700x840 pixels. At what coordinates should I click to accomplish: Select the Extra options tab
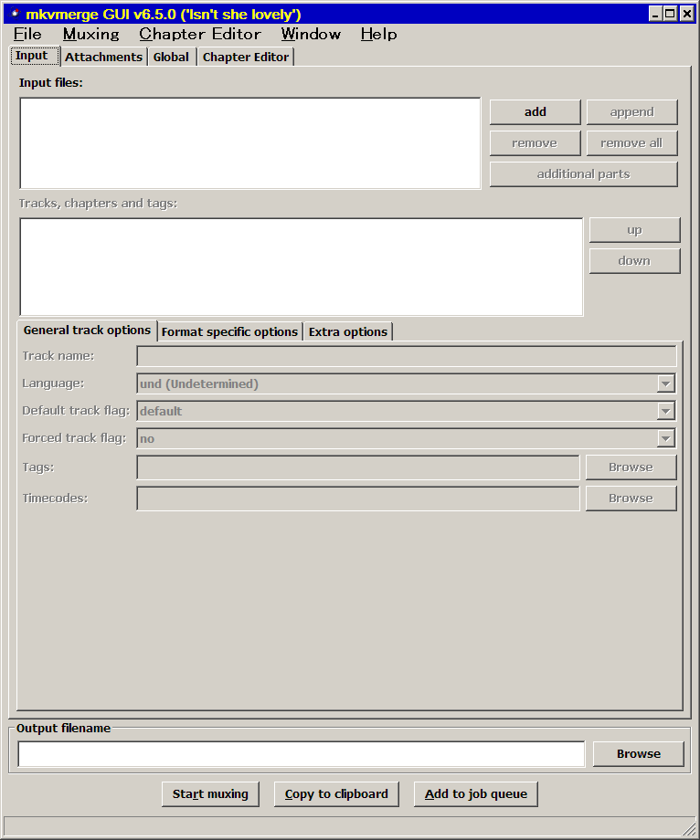click(x=348, y=332)
